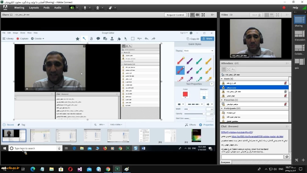307x173 pixels.
Task: Toggle full screen for Share pod
Action: [x=203, y=15]
